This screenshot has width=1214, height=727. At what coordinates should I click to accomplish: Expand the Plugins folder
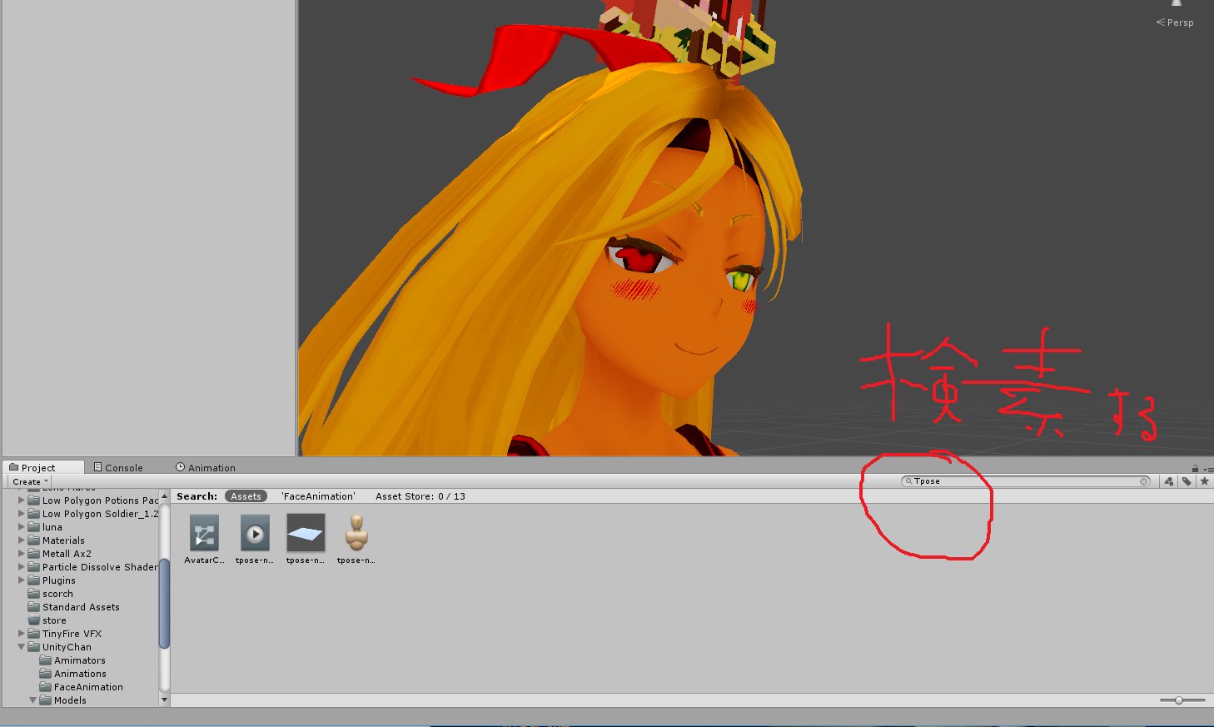pos(22,580)
